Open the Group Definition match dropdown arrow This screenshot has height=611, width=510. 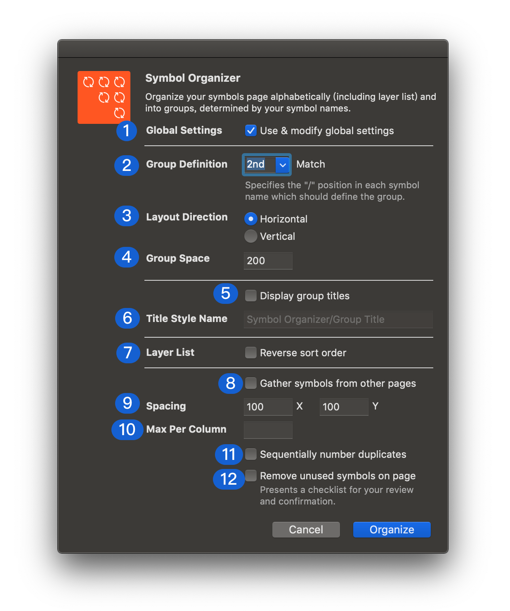283,165
